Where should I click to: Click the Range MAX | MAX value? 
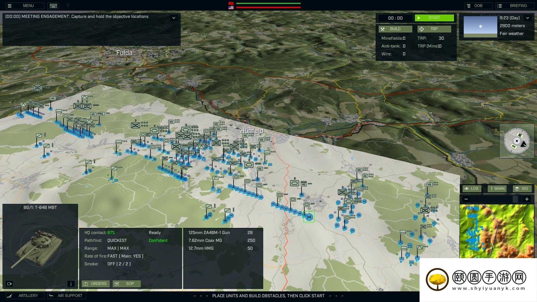click(x=118, y=248)
